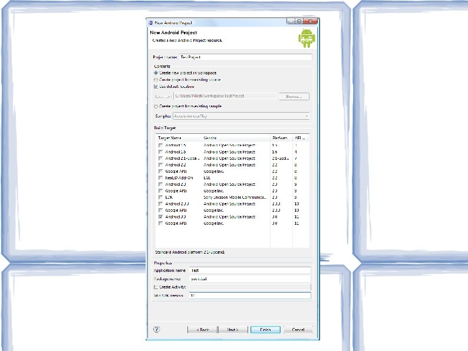Check the Android 2.3.3 build target
This screenshot has width=468, height=351.
[160, 204]
